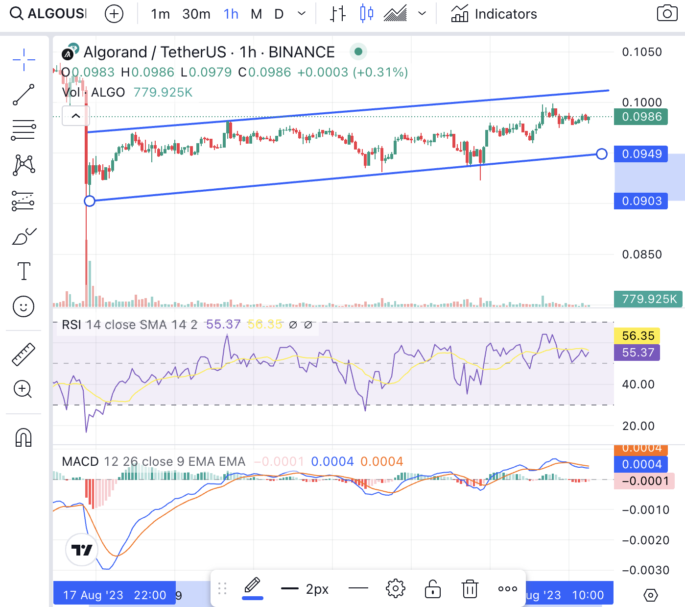
Task: Select the 1m timeframe
Action: click(x=160, y=14)
